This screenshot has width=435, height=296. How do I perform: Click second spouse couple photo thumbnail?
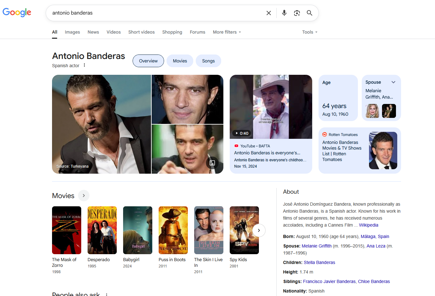(389, 111)
